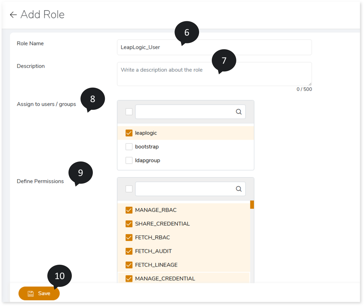
Task: Toggle select-all checkbox for users and groups
Action: [129, 112]
